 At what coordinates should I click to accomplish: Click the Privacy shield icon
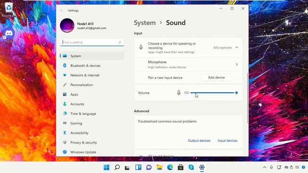point(64,142)
